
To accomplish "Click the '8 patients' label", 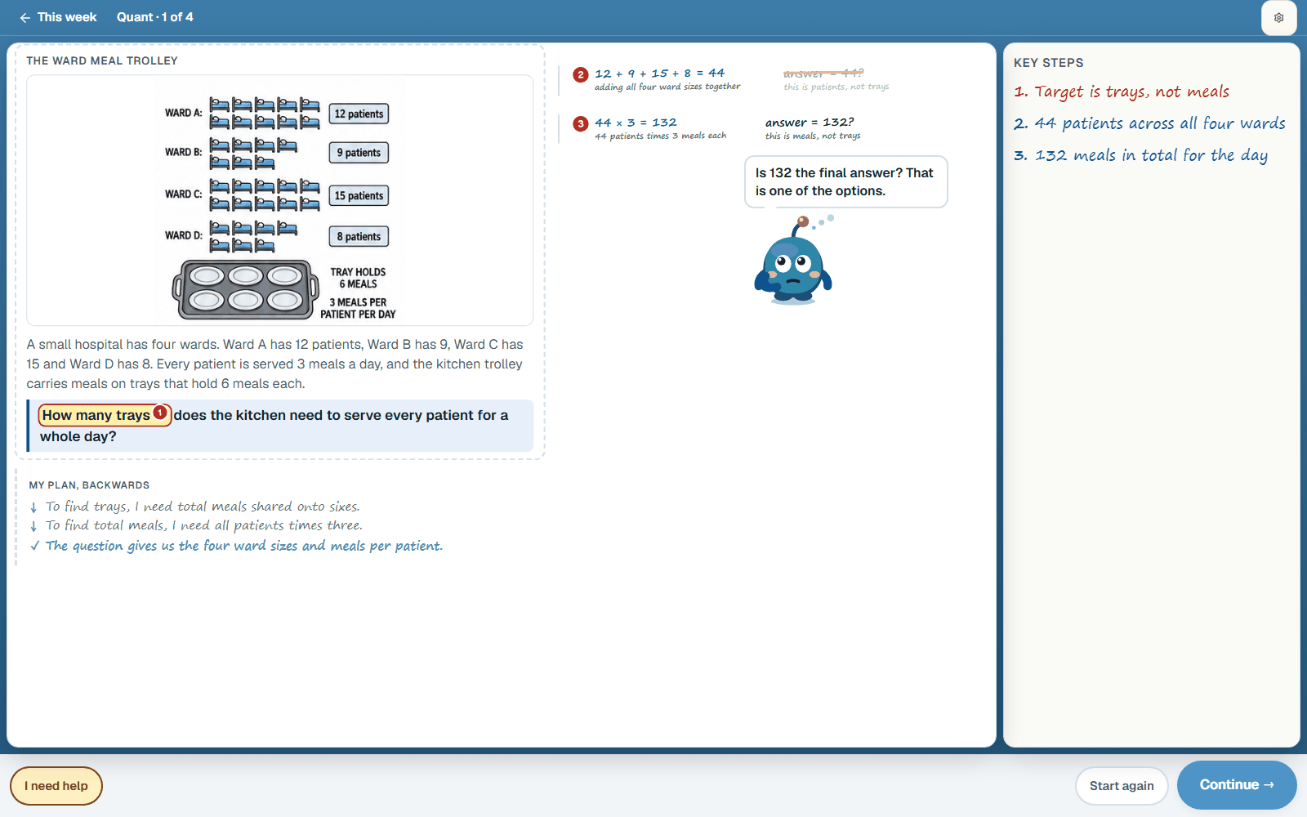I will (359, 236).
